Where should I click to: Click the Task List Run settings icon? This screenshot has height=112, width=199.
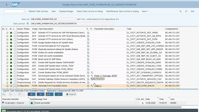point(28,23)
